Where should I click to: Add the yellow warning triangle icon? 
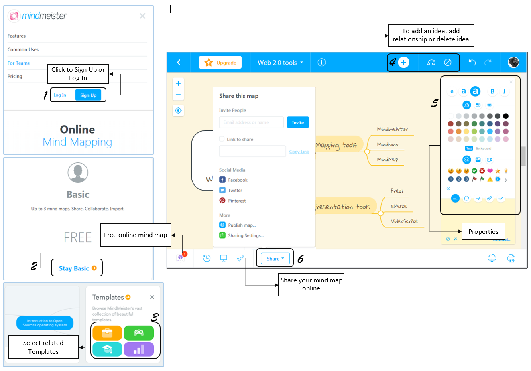pyautogui.click(x=490, y=179)
